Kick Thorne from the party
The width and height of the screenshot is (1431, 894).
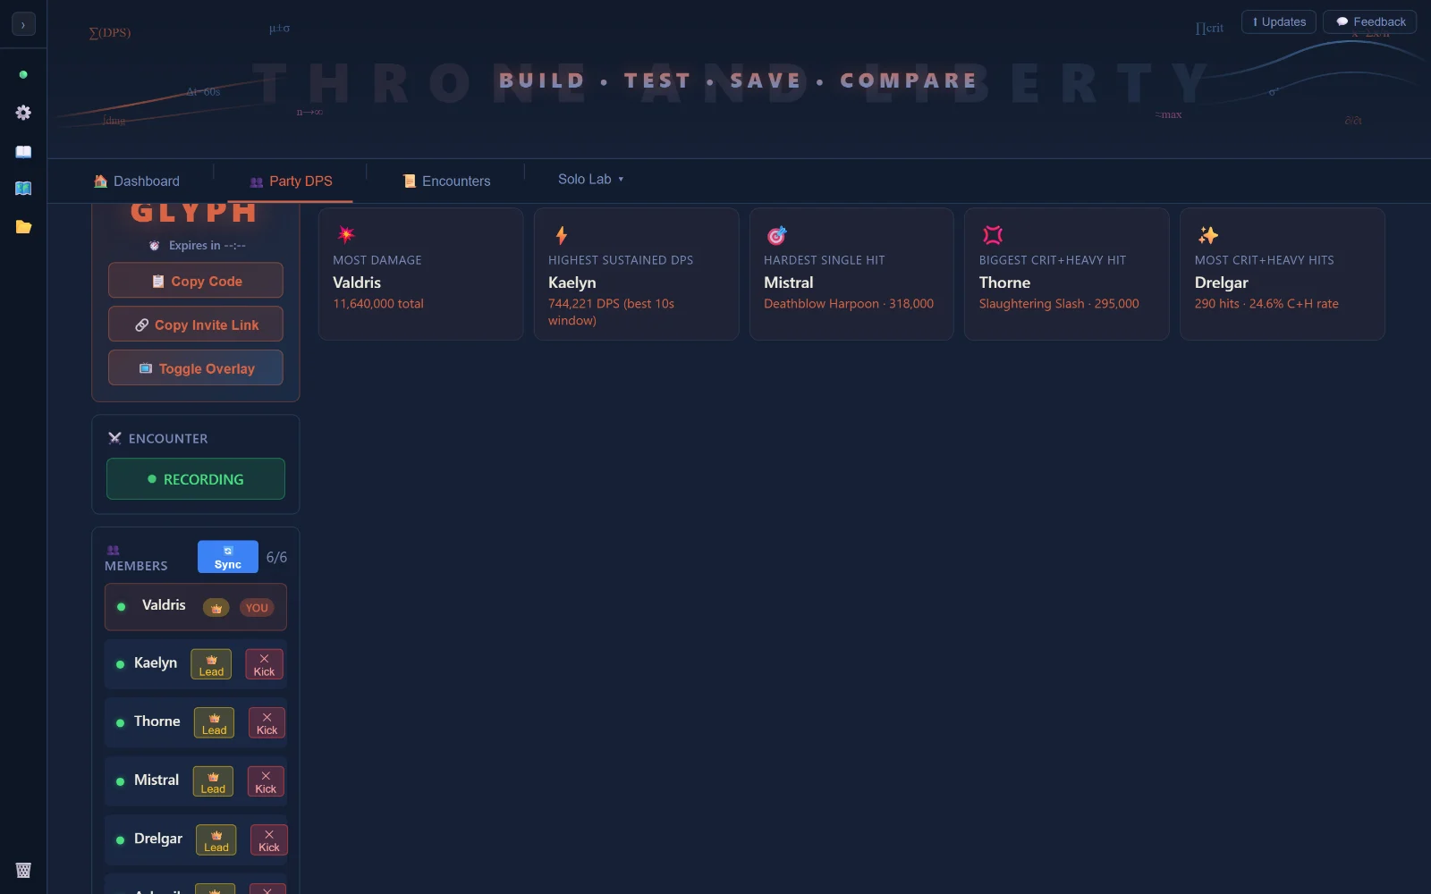coord(267,723)
